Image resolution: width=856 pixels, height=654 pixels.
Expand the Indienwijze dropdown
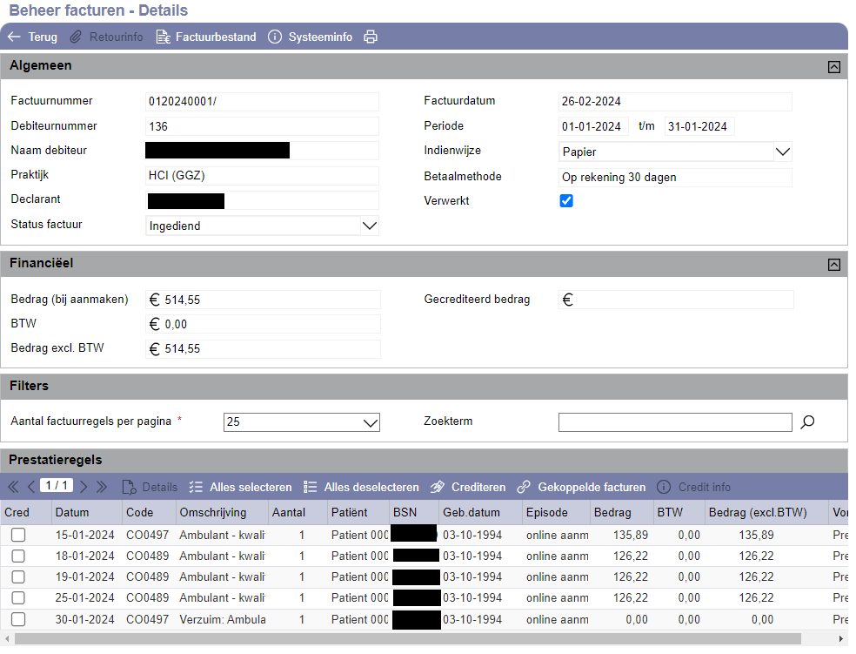click(782, 152)
